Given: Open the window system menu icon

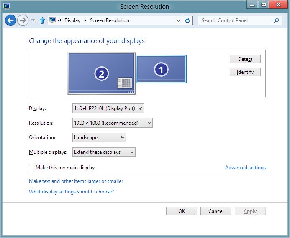Looking at the screenshot, I should click(x=6, y=6).
